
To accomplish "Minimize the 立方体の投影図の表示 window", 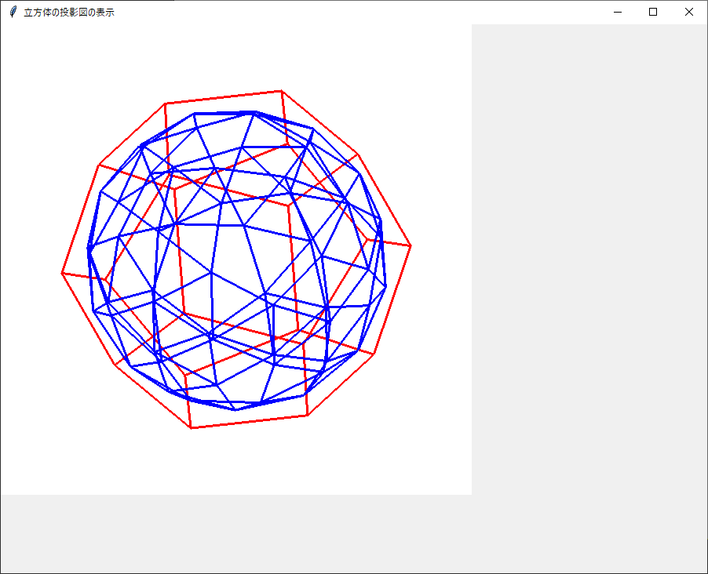I will 618,13.
